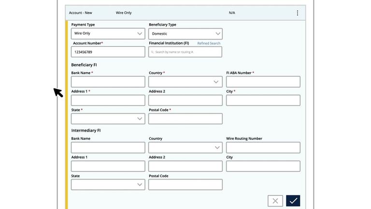The width and height of the screenshot is (371, 209).
Task: Click the Intermediary FI City field
Action: click(x=263, y=166)
